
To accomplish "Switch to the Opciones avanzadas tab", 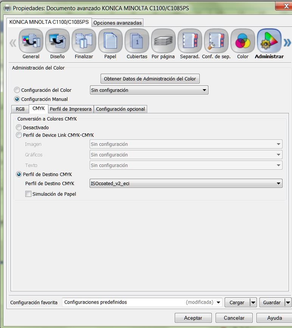I will pyautogui.click(x=117, y=23).
